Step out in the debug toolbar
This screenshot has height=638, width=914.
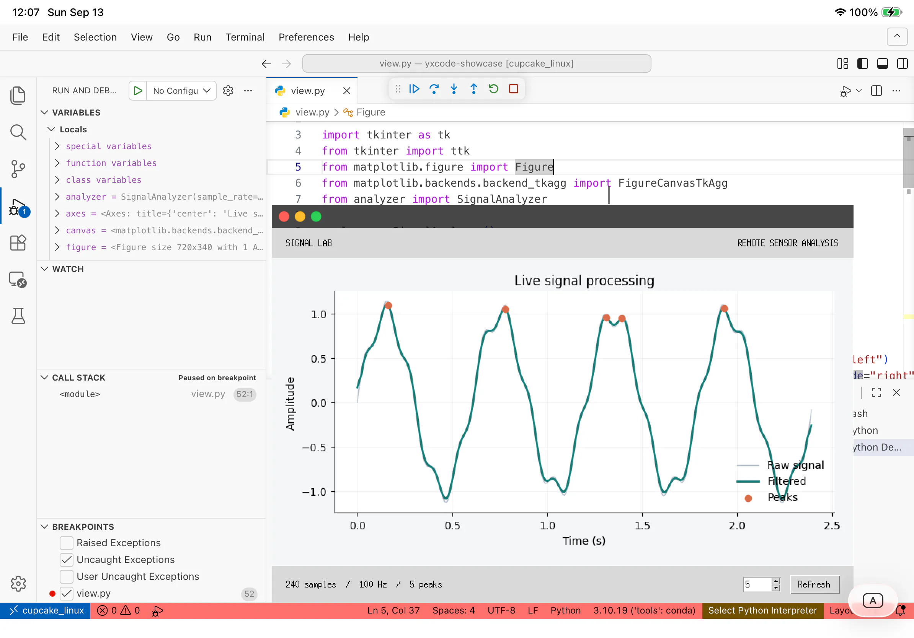[x=474, y=89]
